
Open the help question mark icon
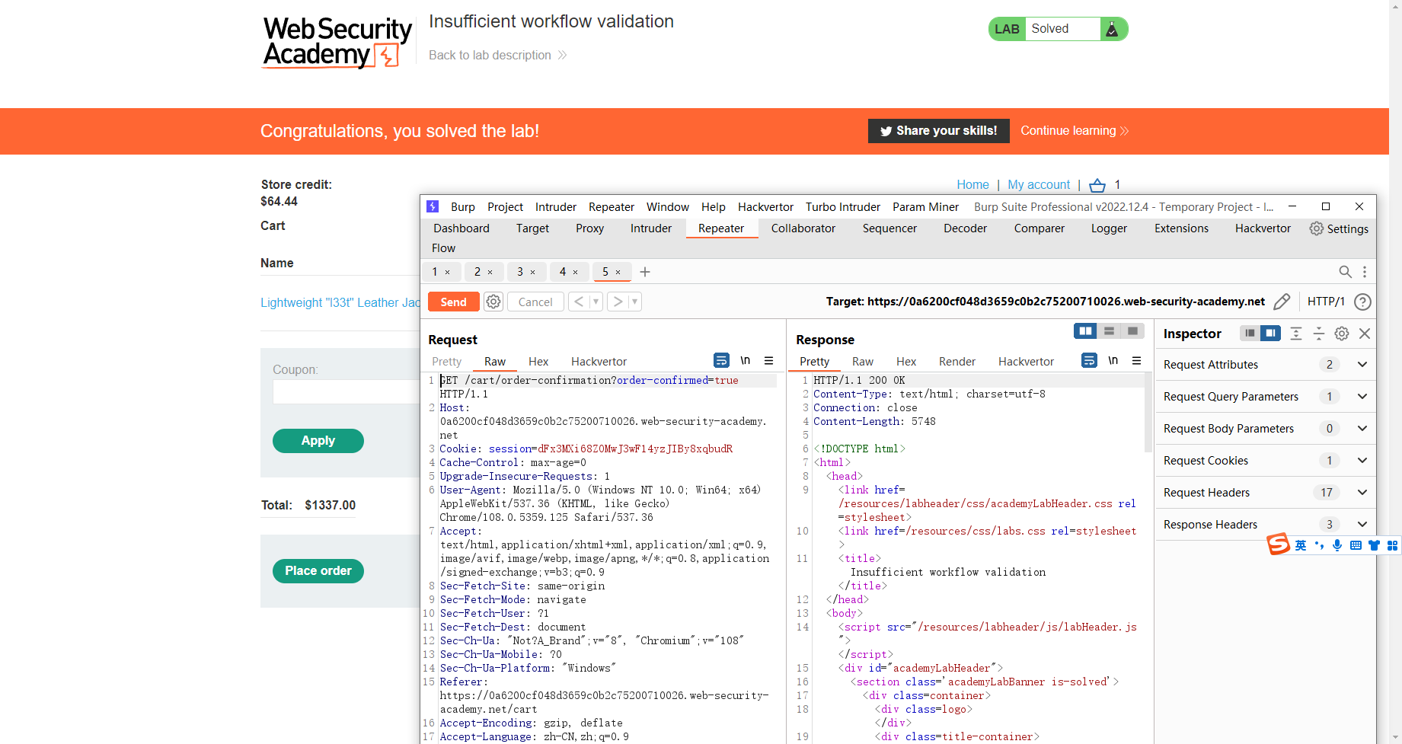click(1363, 302)
